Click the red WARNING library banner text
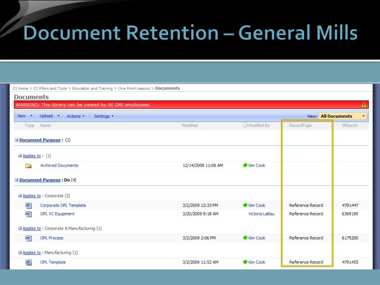The image size is (380, 285). [83, 105]
